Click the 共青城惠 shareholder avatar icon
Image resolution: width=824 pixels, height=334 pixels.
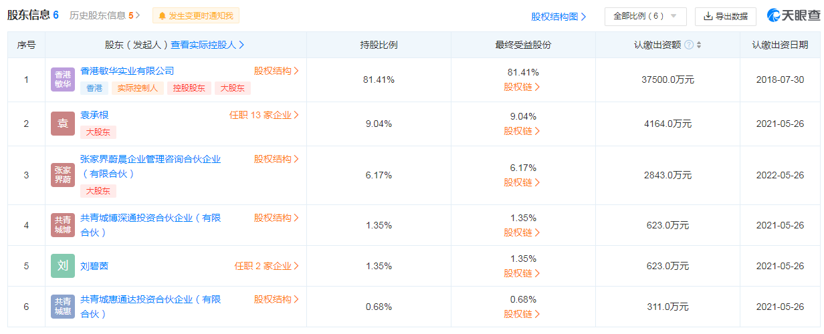click(x=63, y=307)
